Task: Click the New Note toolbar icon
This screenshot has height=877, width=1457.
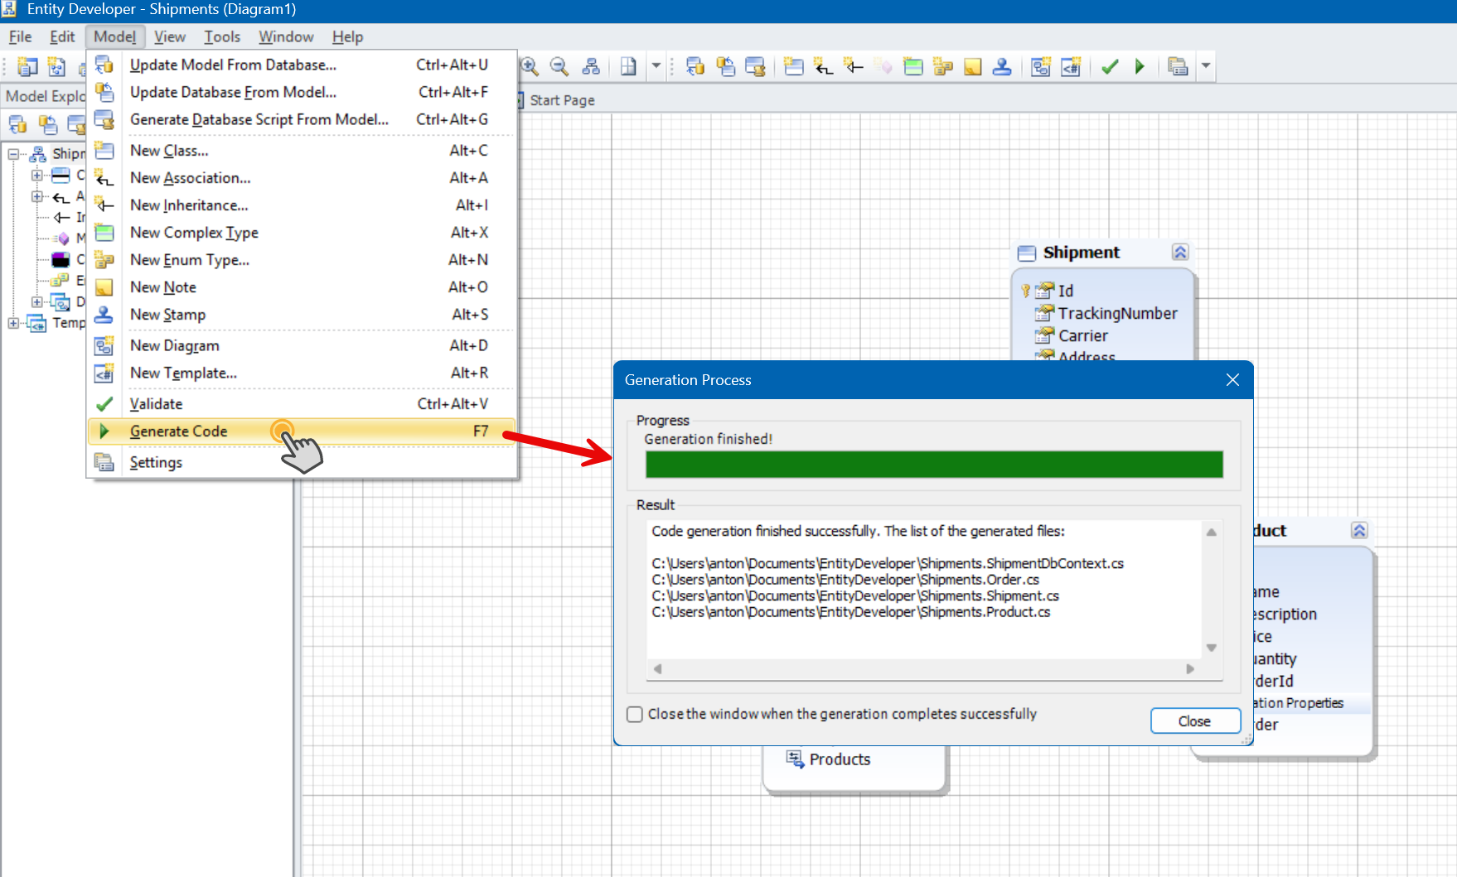Action: 971,66
